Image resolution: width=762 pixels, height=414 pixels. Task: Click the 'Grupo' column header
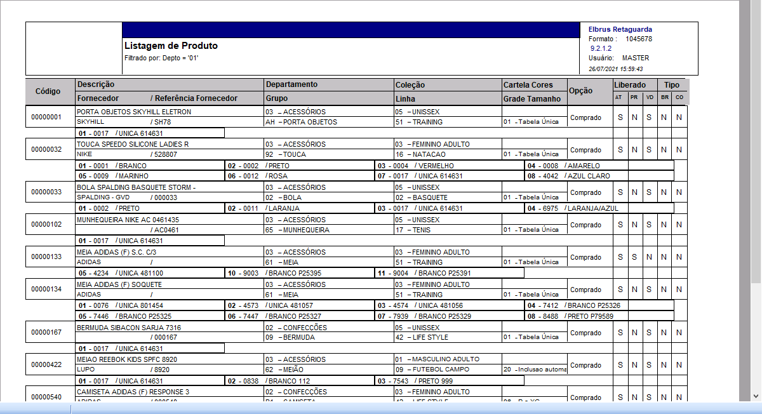(277, 98)
